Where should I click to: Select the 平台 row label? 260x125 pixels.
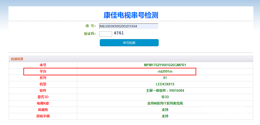point(43,72)
